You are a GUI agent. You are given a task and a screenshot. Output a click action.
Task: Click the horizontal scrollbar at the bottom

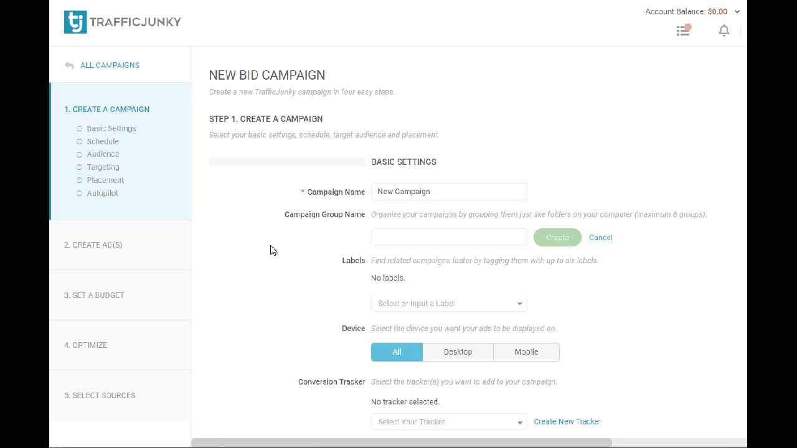click(x=402, y=443)
